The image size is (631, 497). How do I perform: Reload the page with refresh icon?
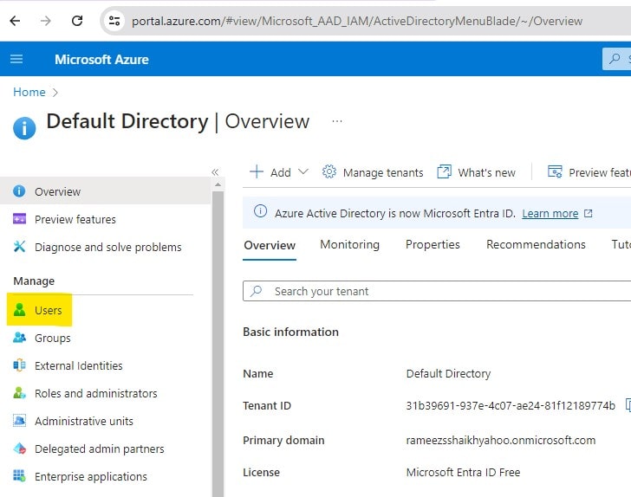coord(77,21)
